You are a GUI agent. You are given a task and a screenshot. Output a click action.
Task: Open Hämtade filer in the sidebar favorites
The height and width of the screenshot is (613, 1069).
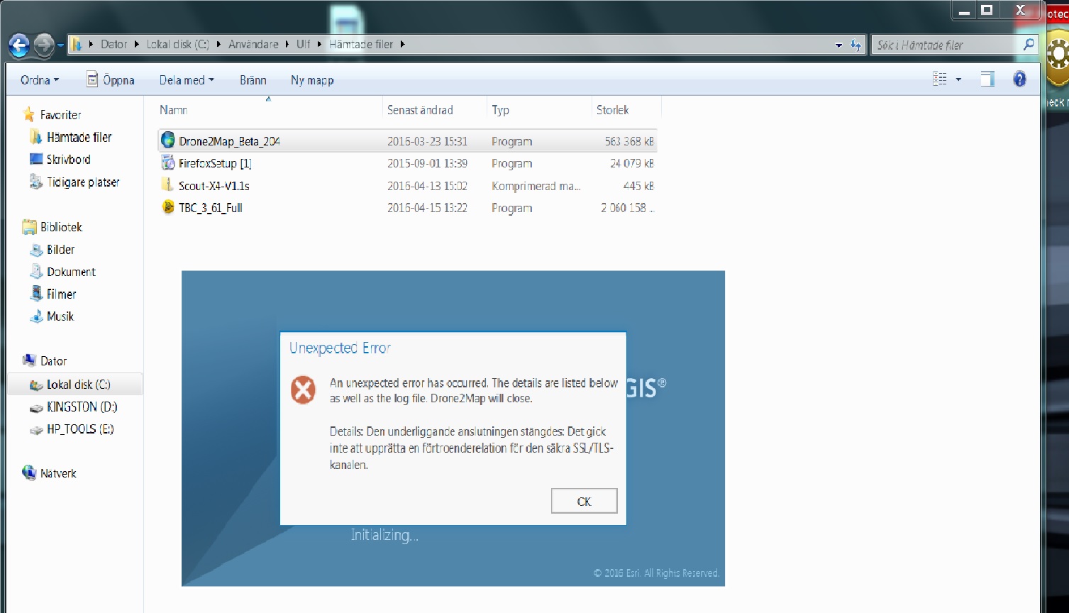click(x=79, y=137)
